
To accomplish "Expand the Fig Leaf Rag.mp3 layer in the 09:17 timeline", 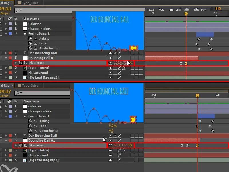I will tap(6, 160).
